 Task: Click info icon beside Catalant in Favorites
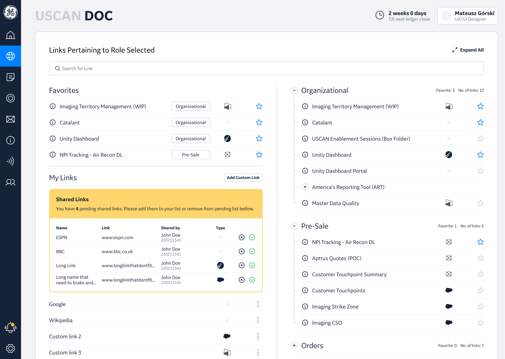pos(53,122)
